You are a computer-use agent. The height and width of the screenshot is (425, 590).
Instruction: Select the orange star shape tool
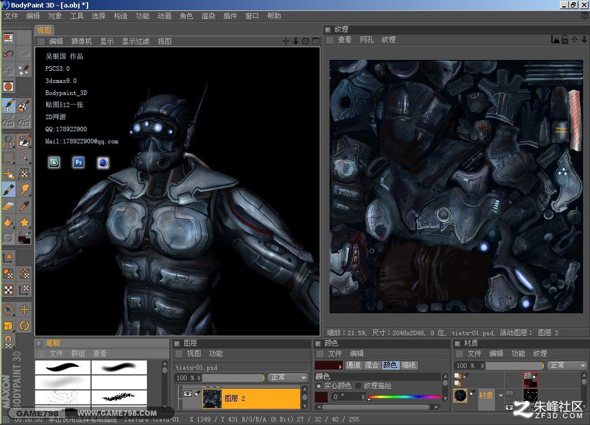click(x=24, y=222)
